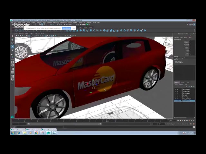Toggle display-type box with checkmark in fifth layer
206x154 pixels.
click(x=180, y=97)
